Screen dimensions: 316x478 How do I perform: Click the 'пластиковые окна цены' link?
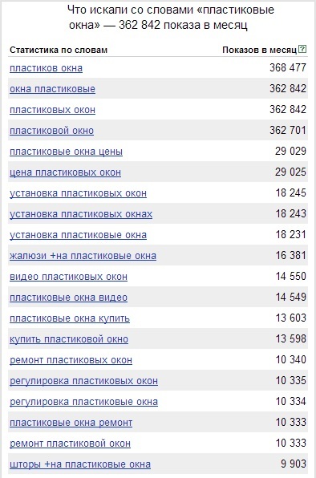tap(66, 152)
